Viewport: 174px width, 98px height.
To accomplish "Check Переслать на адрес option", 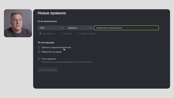I will (39, 52).
